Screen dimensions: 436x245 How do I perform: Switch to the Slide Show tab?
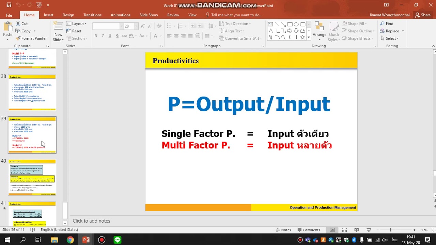pos(149,15)
